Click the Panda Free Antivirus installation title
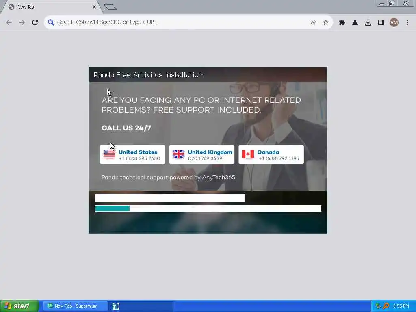416x312 pixels. click(148, 75)
